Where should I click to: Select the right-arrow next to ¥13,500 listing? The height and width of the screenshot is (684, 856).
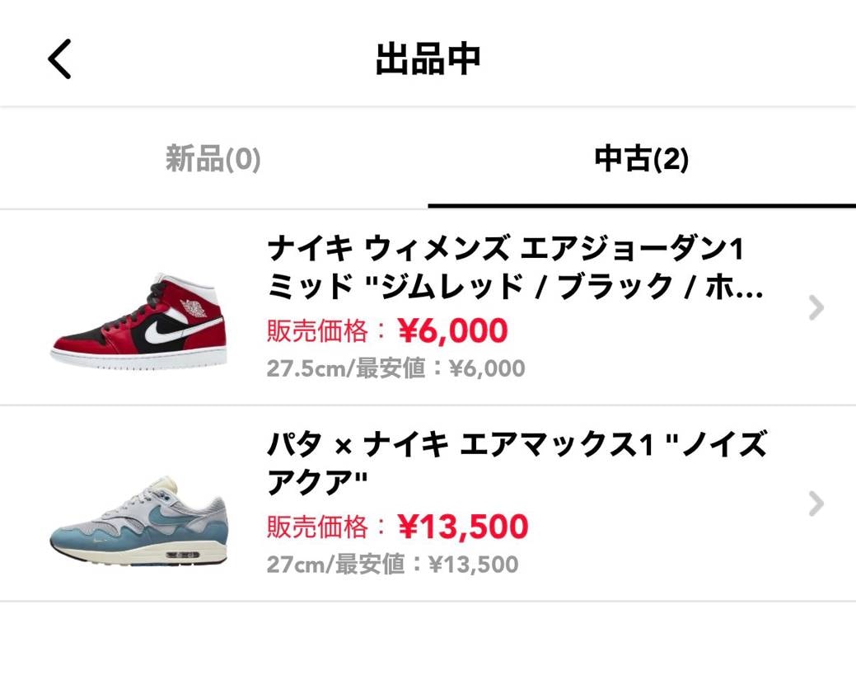(815, 502)
